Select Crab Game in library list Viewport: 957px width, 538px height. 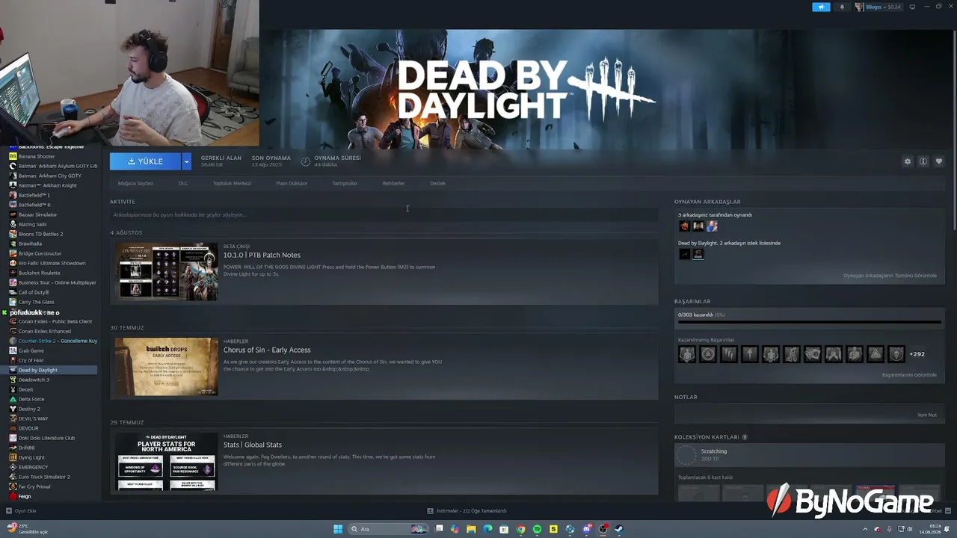click(31, 350)
